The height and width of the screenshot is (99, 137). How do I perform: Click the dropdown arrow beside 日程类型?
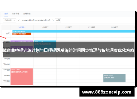click(x=14, y=20)
